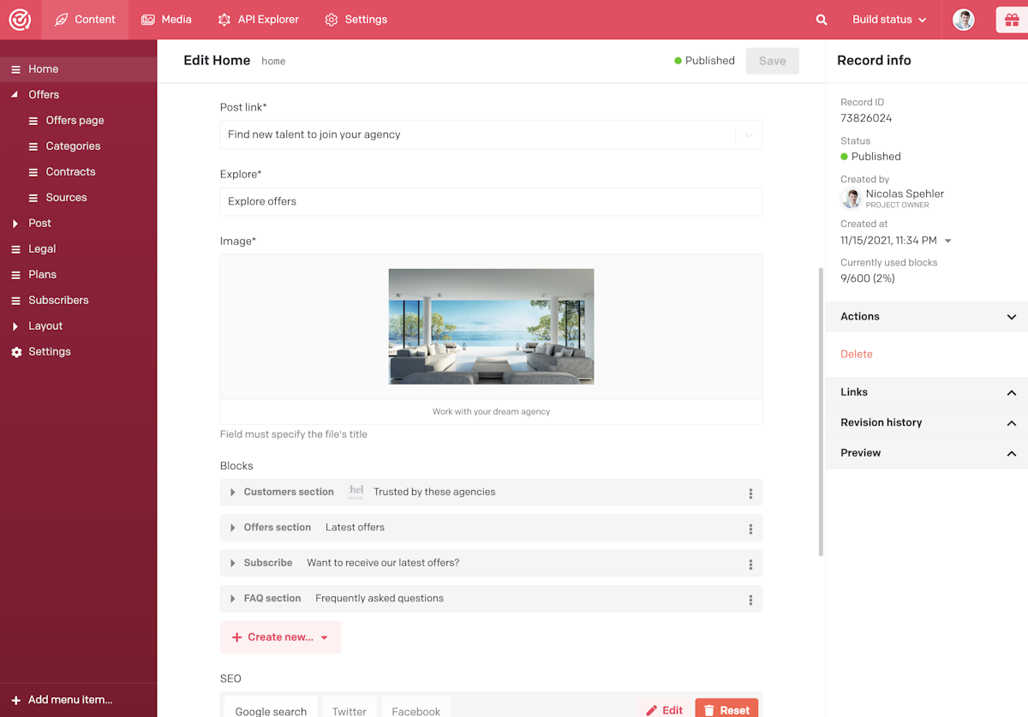
Task: Click the Home list icon in sidebar
Action: click(x=16, y=69)
